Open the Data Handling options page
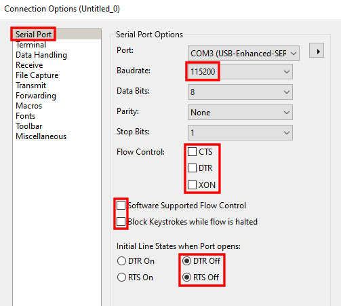 click(41, 55)
